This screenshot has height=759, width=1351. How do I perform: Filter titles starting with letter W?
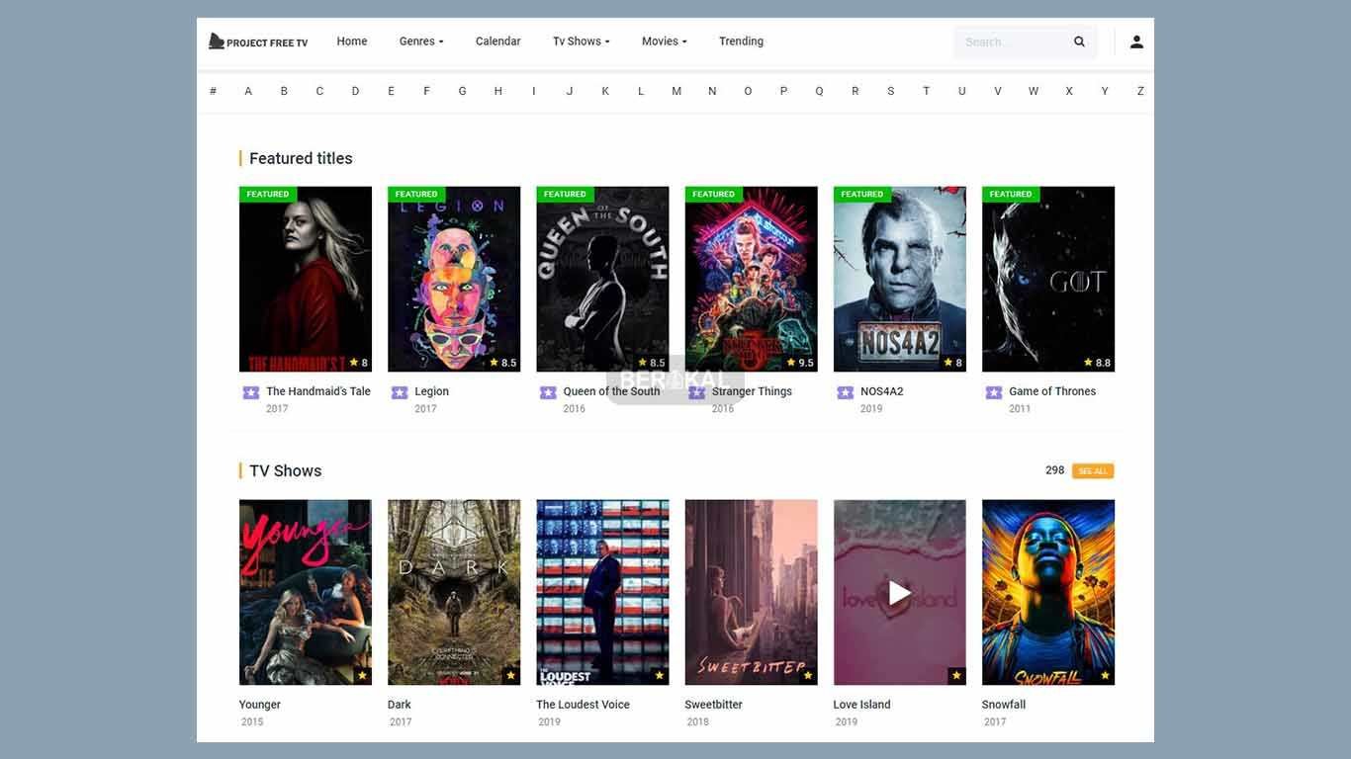[x=1034, y=91]
